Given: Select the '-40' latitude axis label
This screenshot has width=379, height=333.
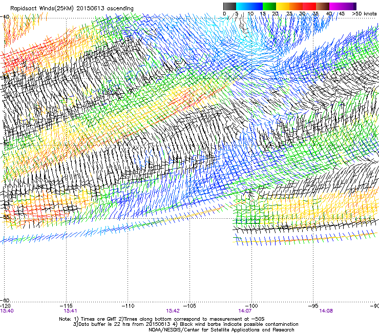Looking at the screenshot, I should [5, 17].
